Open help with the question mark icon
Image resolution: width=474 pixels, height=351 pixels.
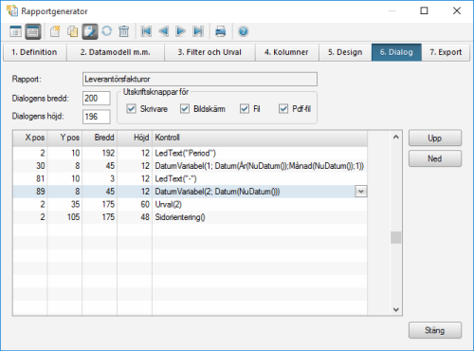243,31
